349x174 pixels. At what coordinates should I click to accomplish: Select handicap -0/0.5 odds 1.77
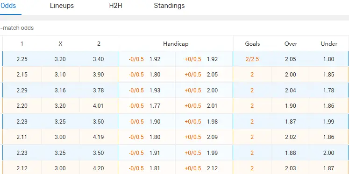(x=155, y=105)
